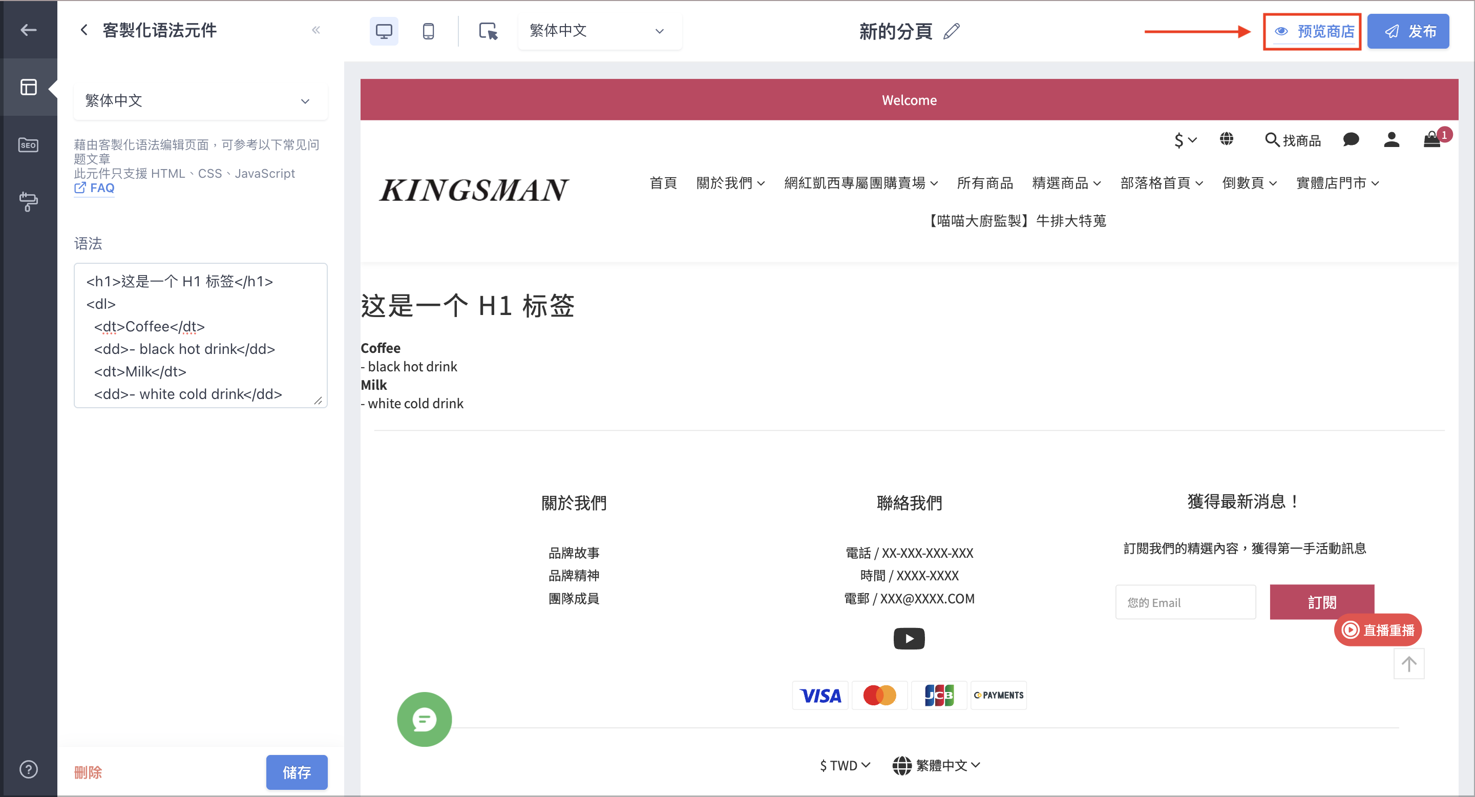The image size is (1475, 797).
Task: Open the help question mark icon
Action: [29, 769]
